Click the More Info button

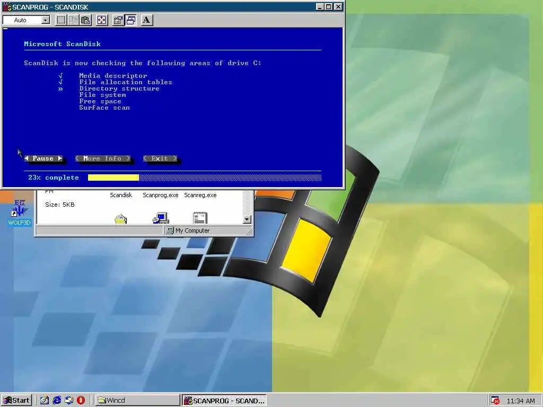(102, 158)
